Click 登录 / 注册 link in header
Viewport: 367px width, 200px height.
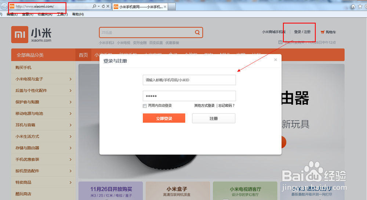pyautogui.click(x=302, y=32)
